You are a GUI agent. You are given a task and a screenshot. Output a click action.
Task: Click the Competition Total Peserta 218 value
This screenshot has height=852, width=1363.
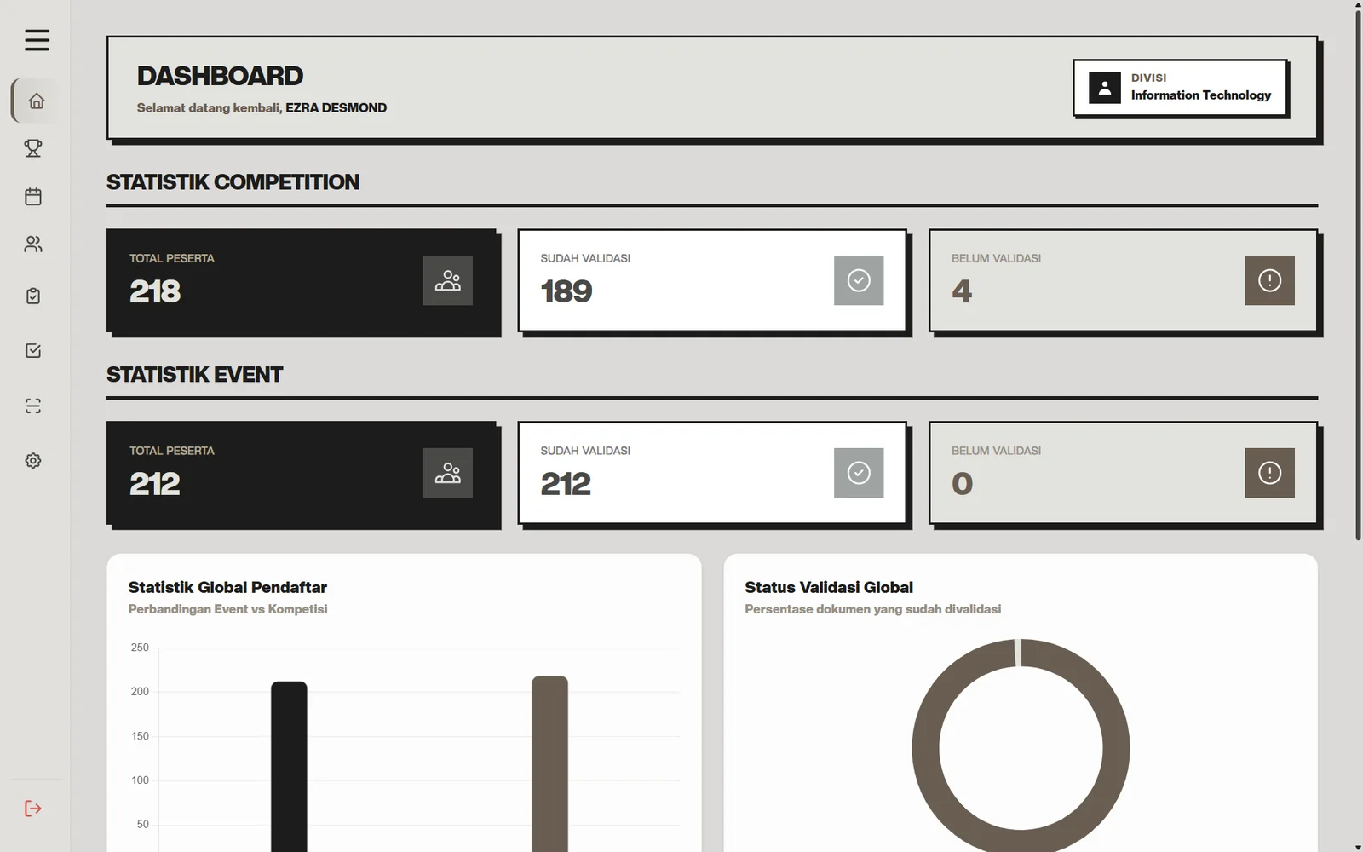pos(155,291)
